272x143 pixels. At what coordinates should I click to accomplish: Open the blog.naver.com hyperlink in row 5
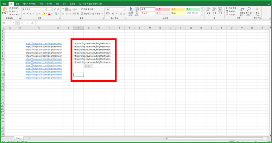coord(44,43)
